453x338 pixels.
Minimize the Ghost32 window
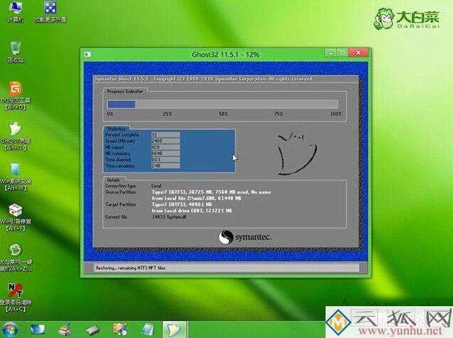pyautogui.click(x=331, y=53)
